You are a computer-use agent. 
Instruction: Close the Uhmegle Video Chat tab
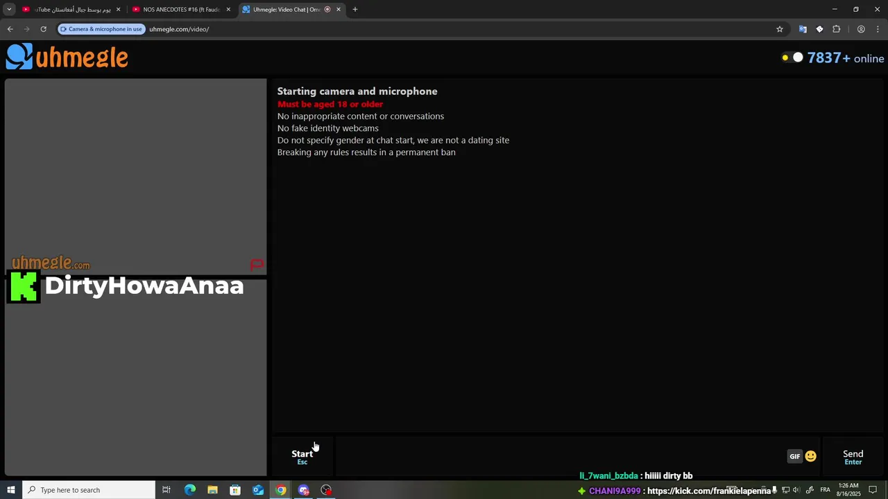click(x=339, y=10)
